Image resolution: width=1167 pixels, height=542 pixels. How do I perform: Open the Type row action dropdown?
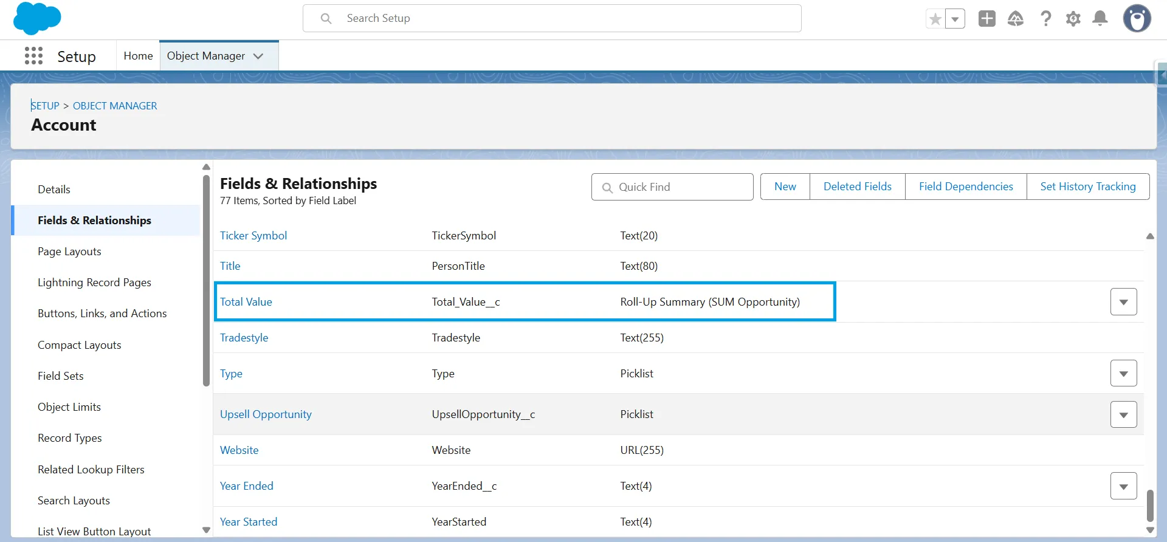(x=1123, y=374)
